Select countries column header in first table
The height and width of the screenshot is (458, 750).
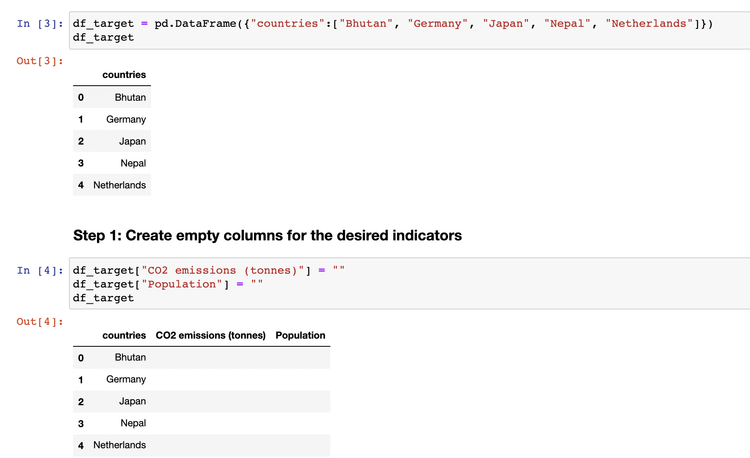124,75
